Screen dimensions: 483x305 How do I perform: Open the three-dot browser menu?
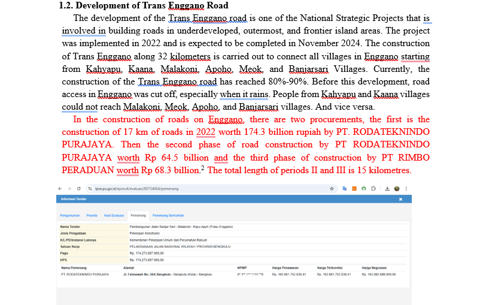[406, 188]
